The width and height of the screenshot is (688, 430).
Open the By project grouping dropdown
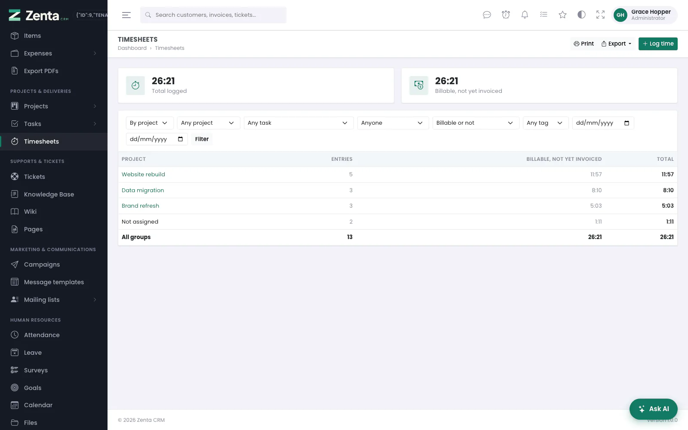[150, 123]
